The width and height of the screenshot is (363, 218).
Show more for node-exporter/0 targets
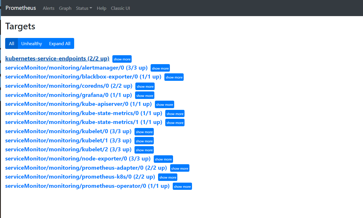coord(164,159)
